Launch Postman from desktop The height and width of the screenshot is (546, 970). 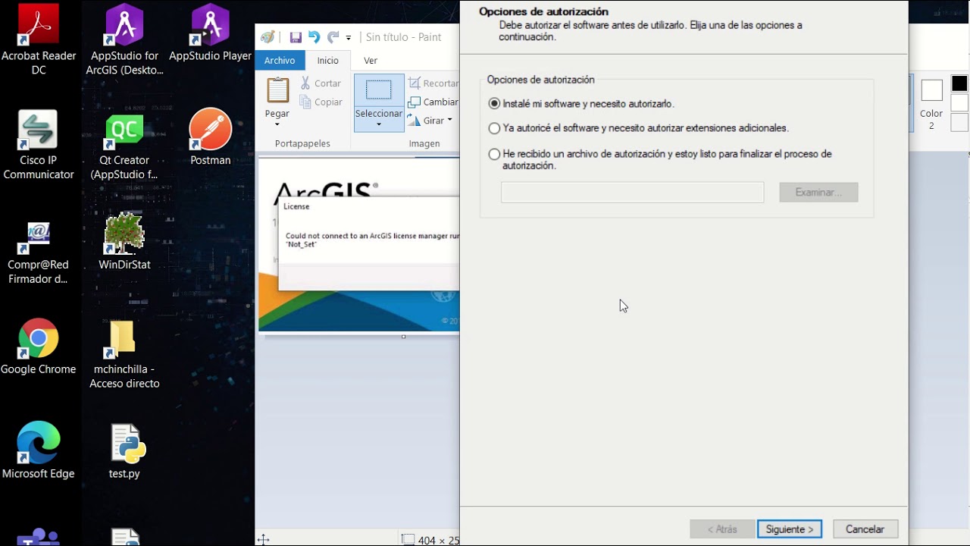coord(210,136)
